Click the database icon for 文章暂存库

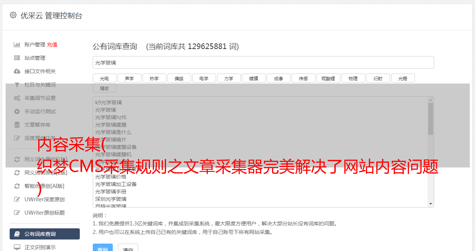point(17,125)
